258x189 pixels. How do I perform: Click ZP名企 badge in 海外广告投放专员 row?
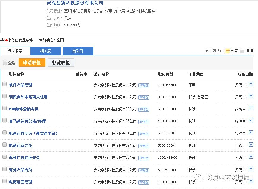click(x=144, y=158)
